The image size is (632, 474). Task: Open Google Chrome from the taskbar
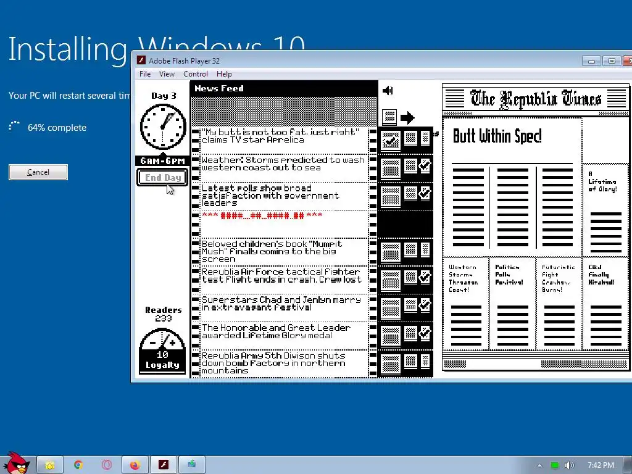[x=78, y=465]
